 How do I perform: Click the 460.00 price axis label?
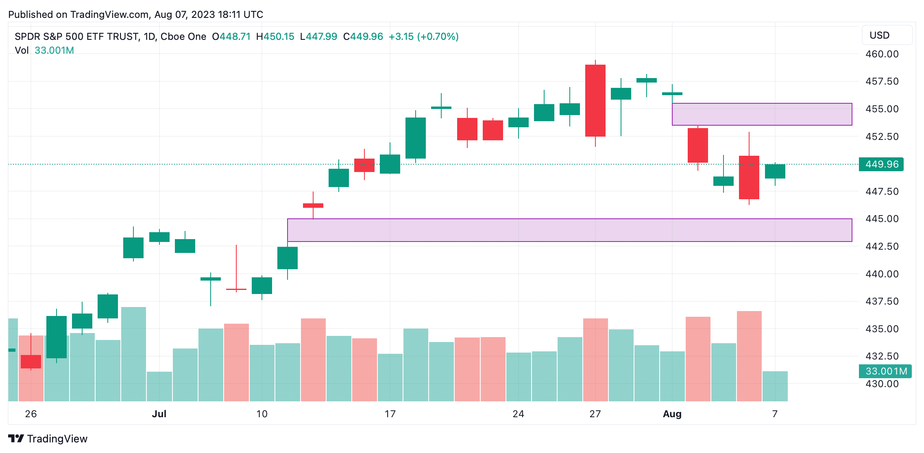882,54
